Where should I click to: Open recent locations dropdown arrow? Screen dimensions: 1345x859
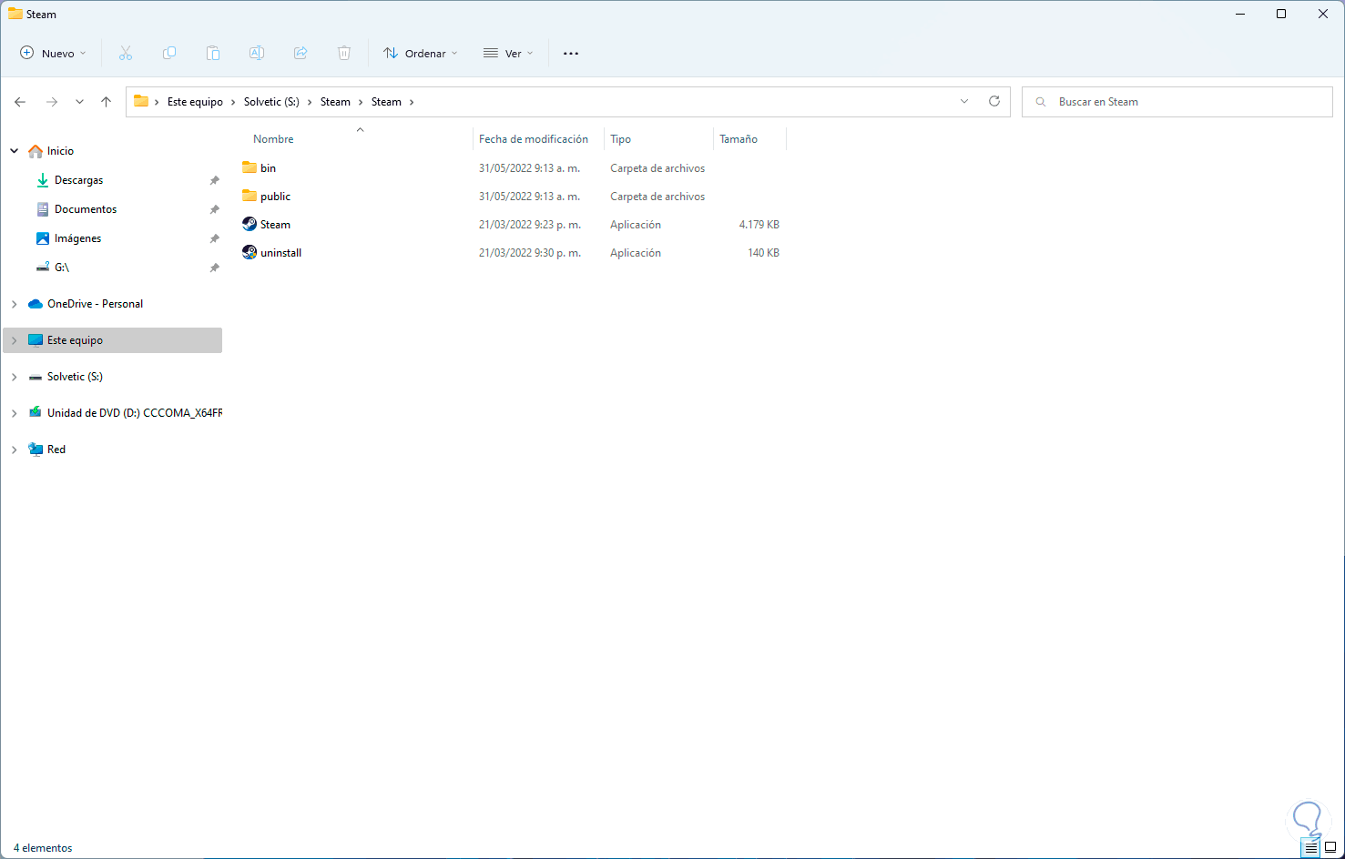[x=79, y=102]
